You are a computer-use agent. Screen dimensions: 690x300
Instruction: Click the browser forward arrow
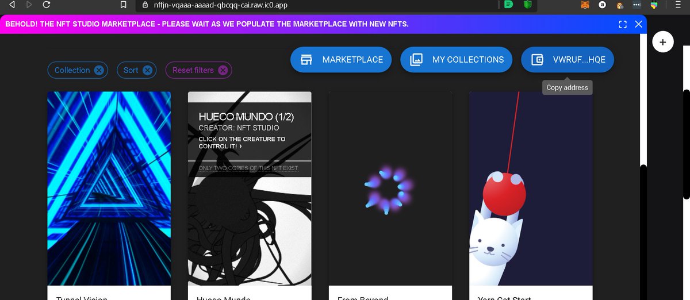(29, 5)
